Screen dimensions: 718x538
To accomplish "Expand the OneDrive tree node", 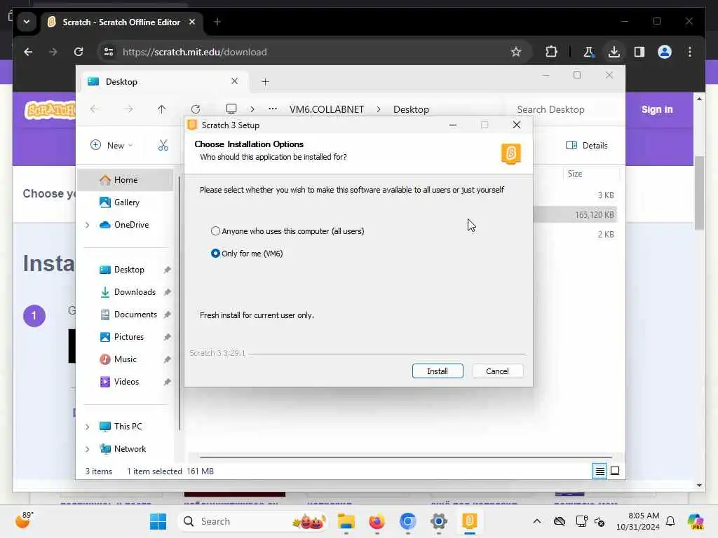I will (87, 225).
